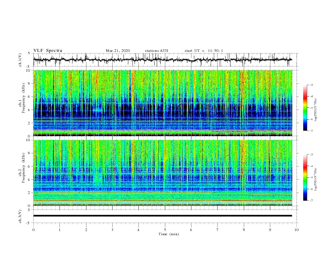Click the 6 kHz tick on ch.1 frequency axis
Image resolution: width=334 pixels, height=258 pixels.
[29, 97]
